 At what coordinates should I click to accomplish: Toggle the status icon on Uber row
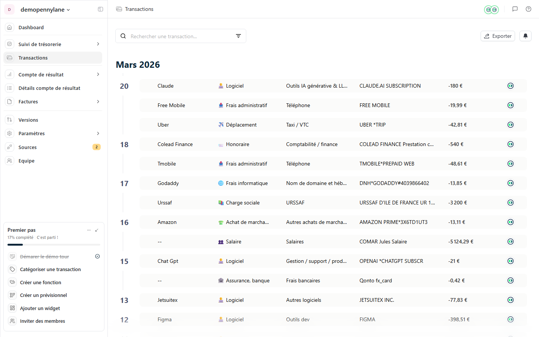511,125
